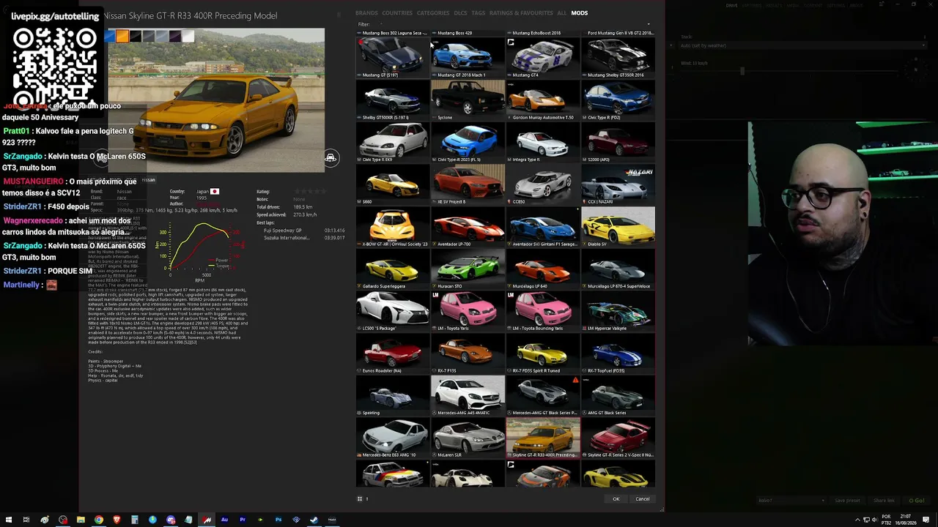The image size is (938, 527).
Task: Select the Mustang GT 2018 Mach 1
Action: 468,58
